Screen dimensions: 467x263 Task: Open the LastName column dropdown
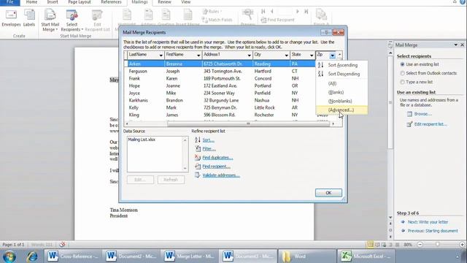(161, 56)
